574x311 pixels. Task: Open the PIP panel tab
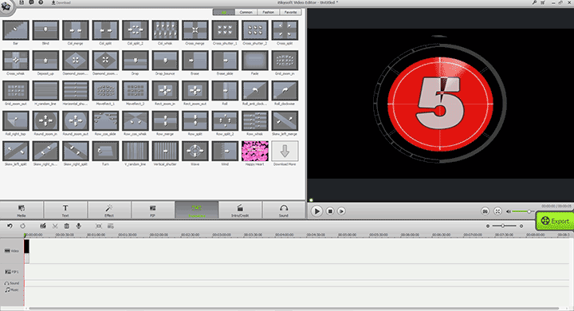(152, 211)
